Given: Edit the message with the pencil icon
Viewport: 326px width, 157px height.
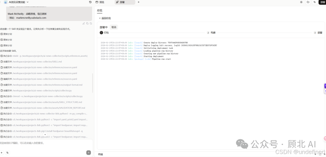Looking at the screenshot, I should click(84, 24).
